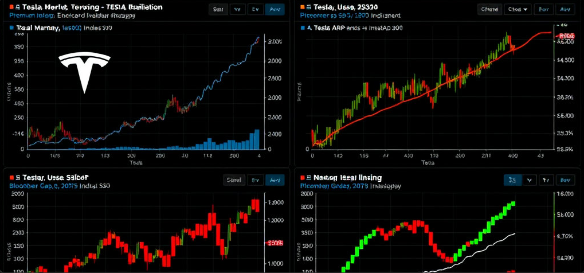Click the 'Premum Infety' blue subtitle link, top-left panel
The width and height of the screenshot is (584, 273).
tap(33, 15)
